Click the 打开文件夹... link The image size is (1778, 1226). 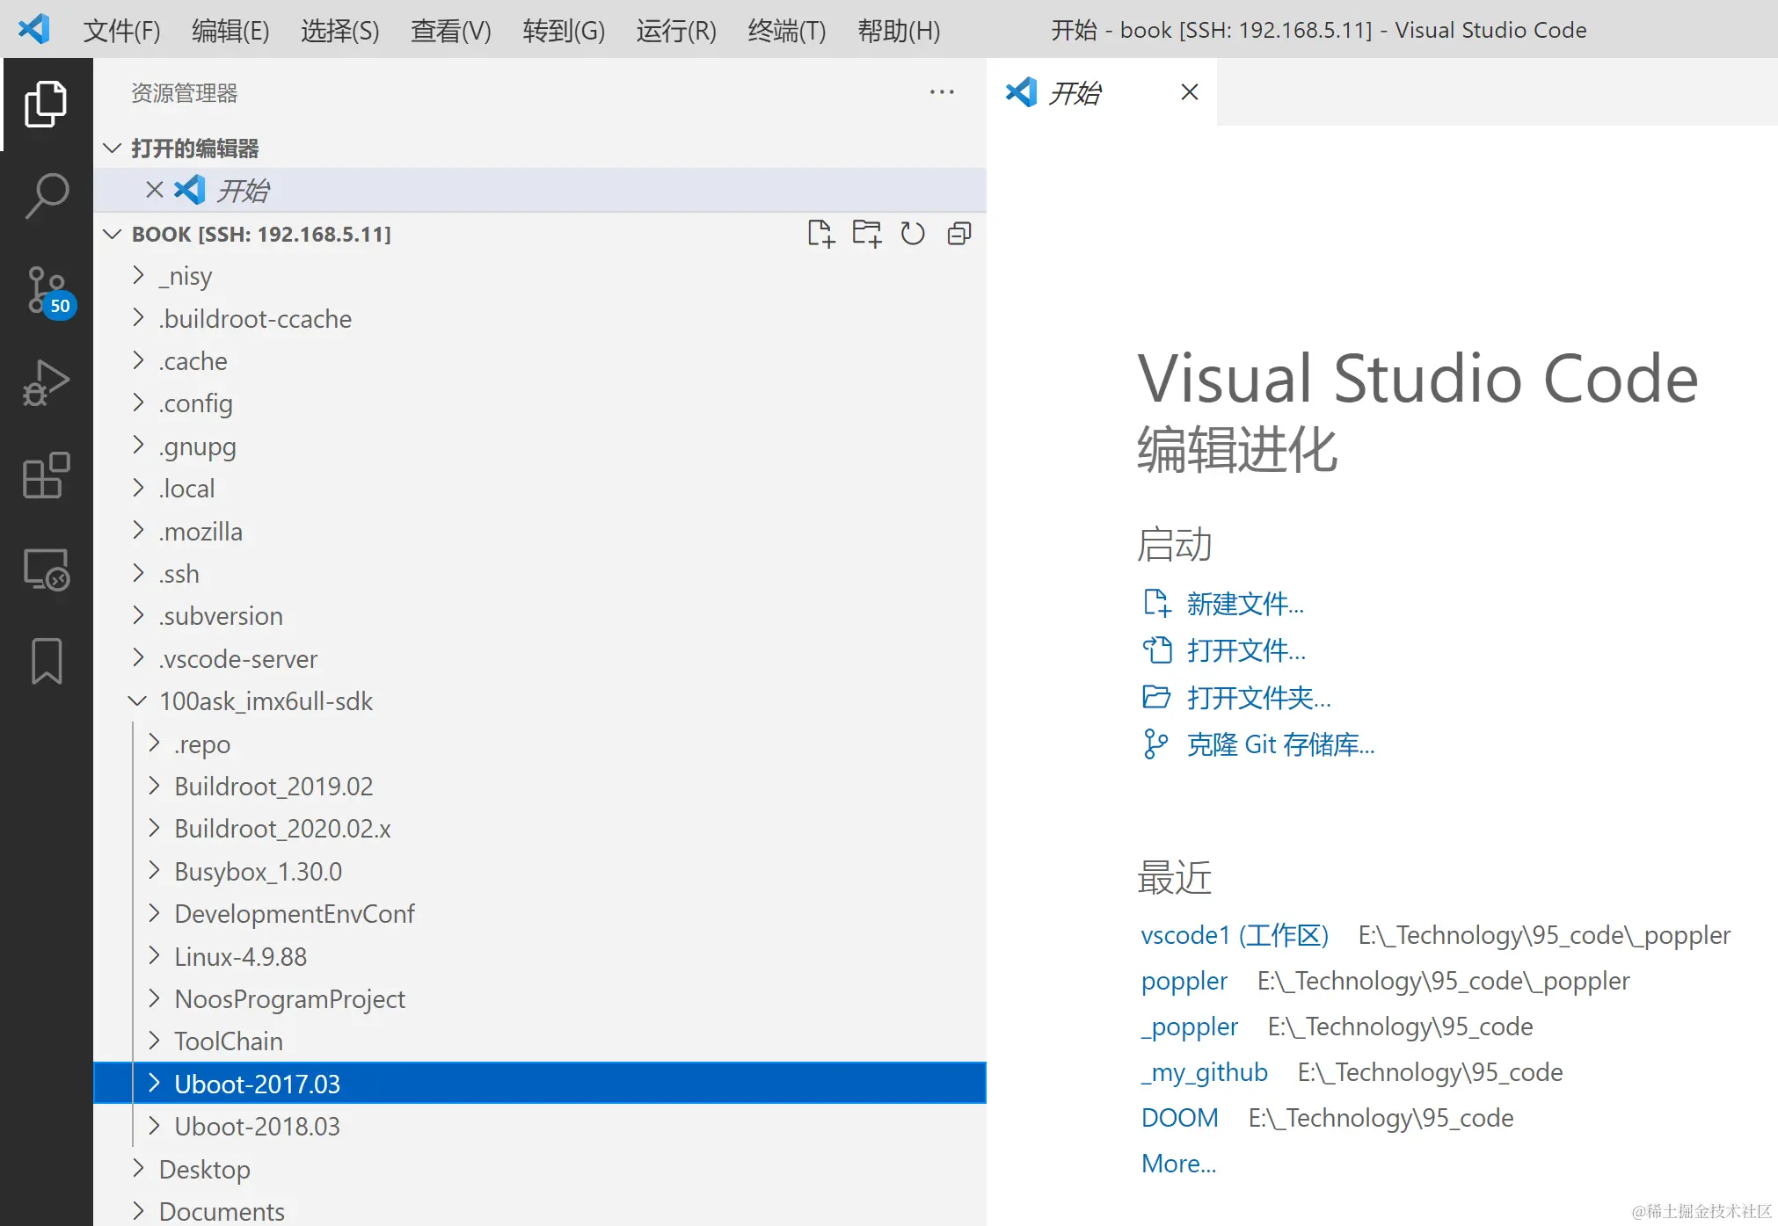pyautogui.click(x=1258, y=698)
